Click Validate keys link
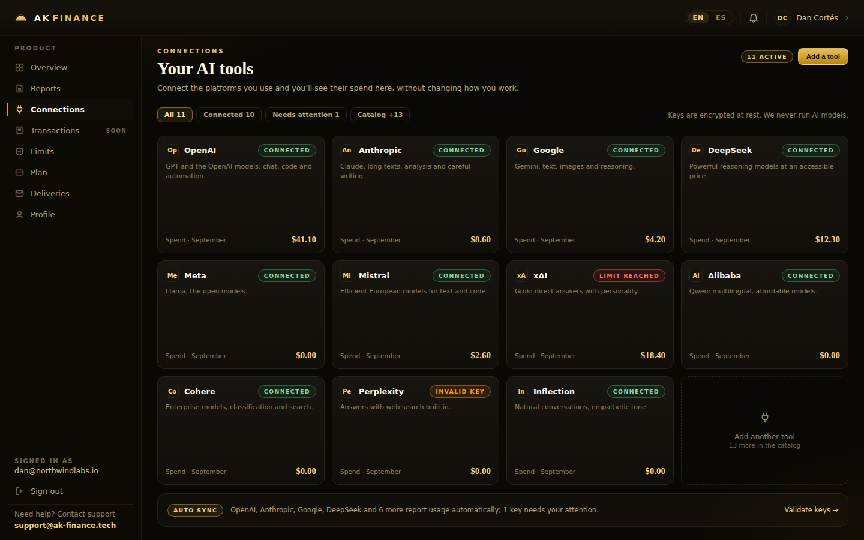Viewport: 864px width, 540px height. pyautogui.click(x=811, y=510)
